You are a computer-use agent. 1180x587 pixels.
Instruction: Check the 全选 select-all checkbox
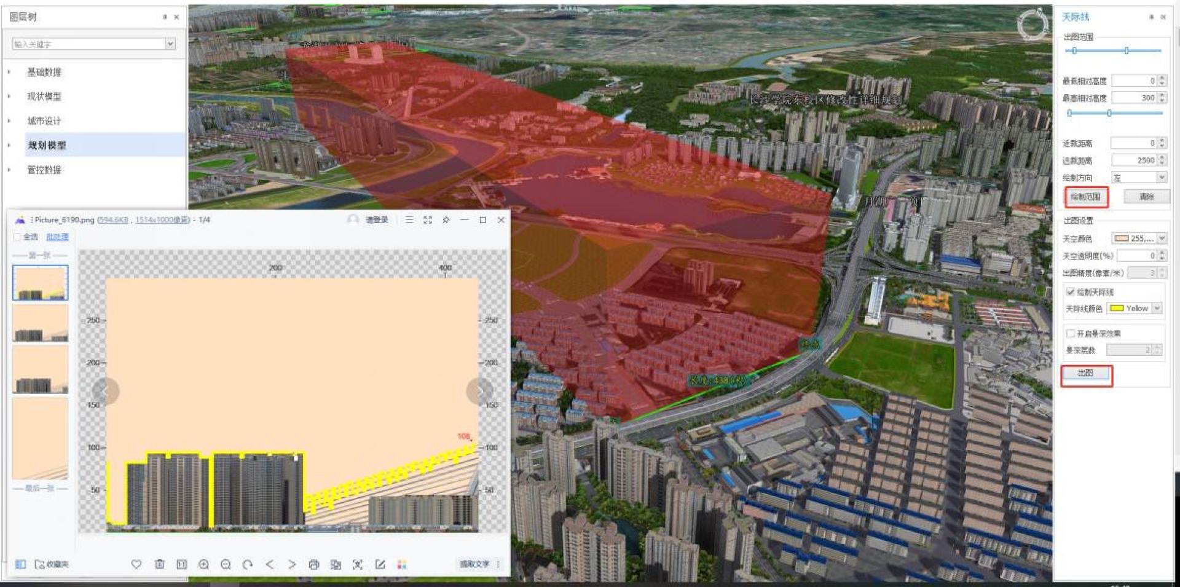pyautogui.click(x=17, y=237)
